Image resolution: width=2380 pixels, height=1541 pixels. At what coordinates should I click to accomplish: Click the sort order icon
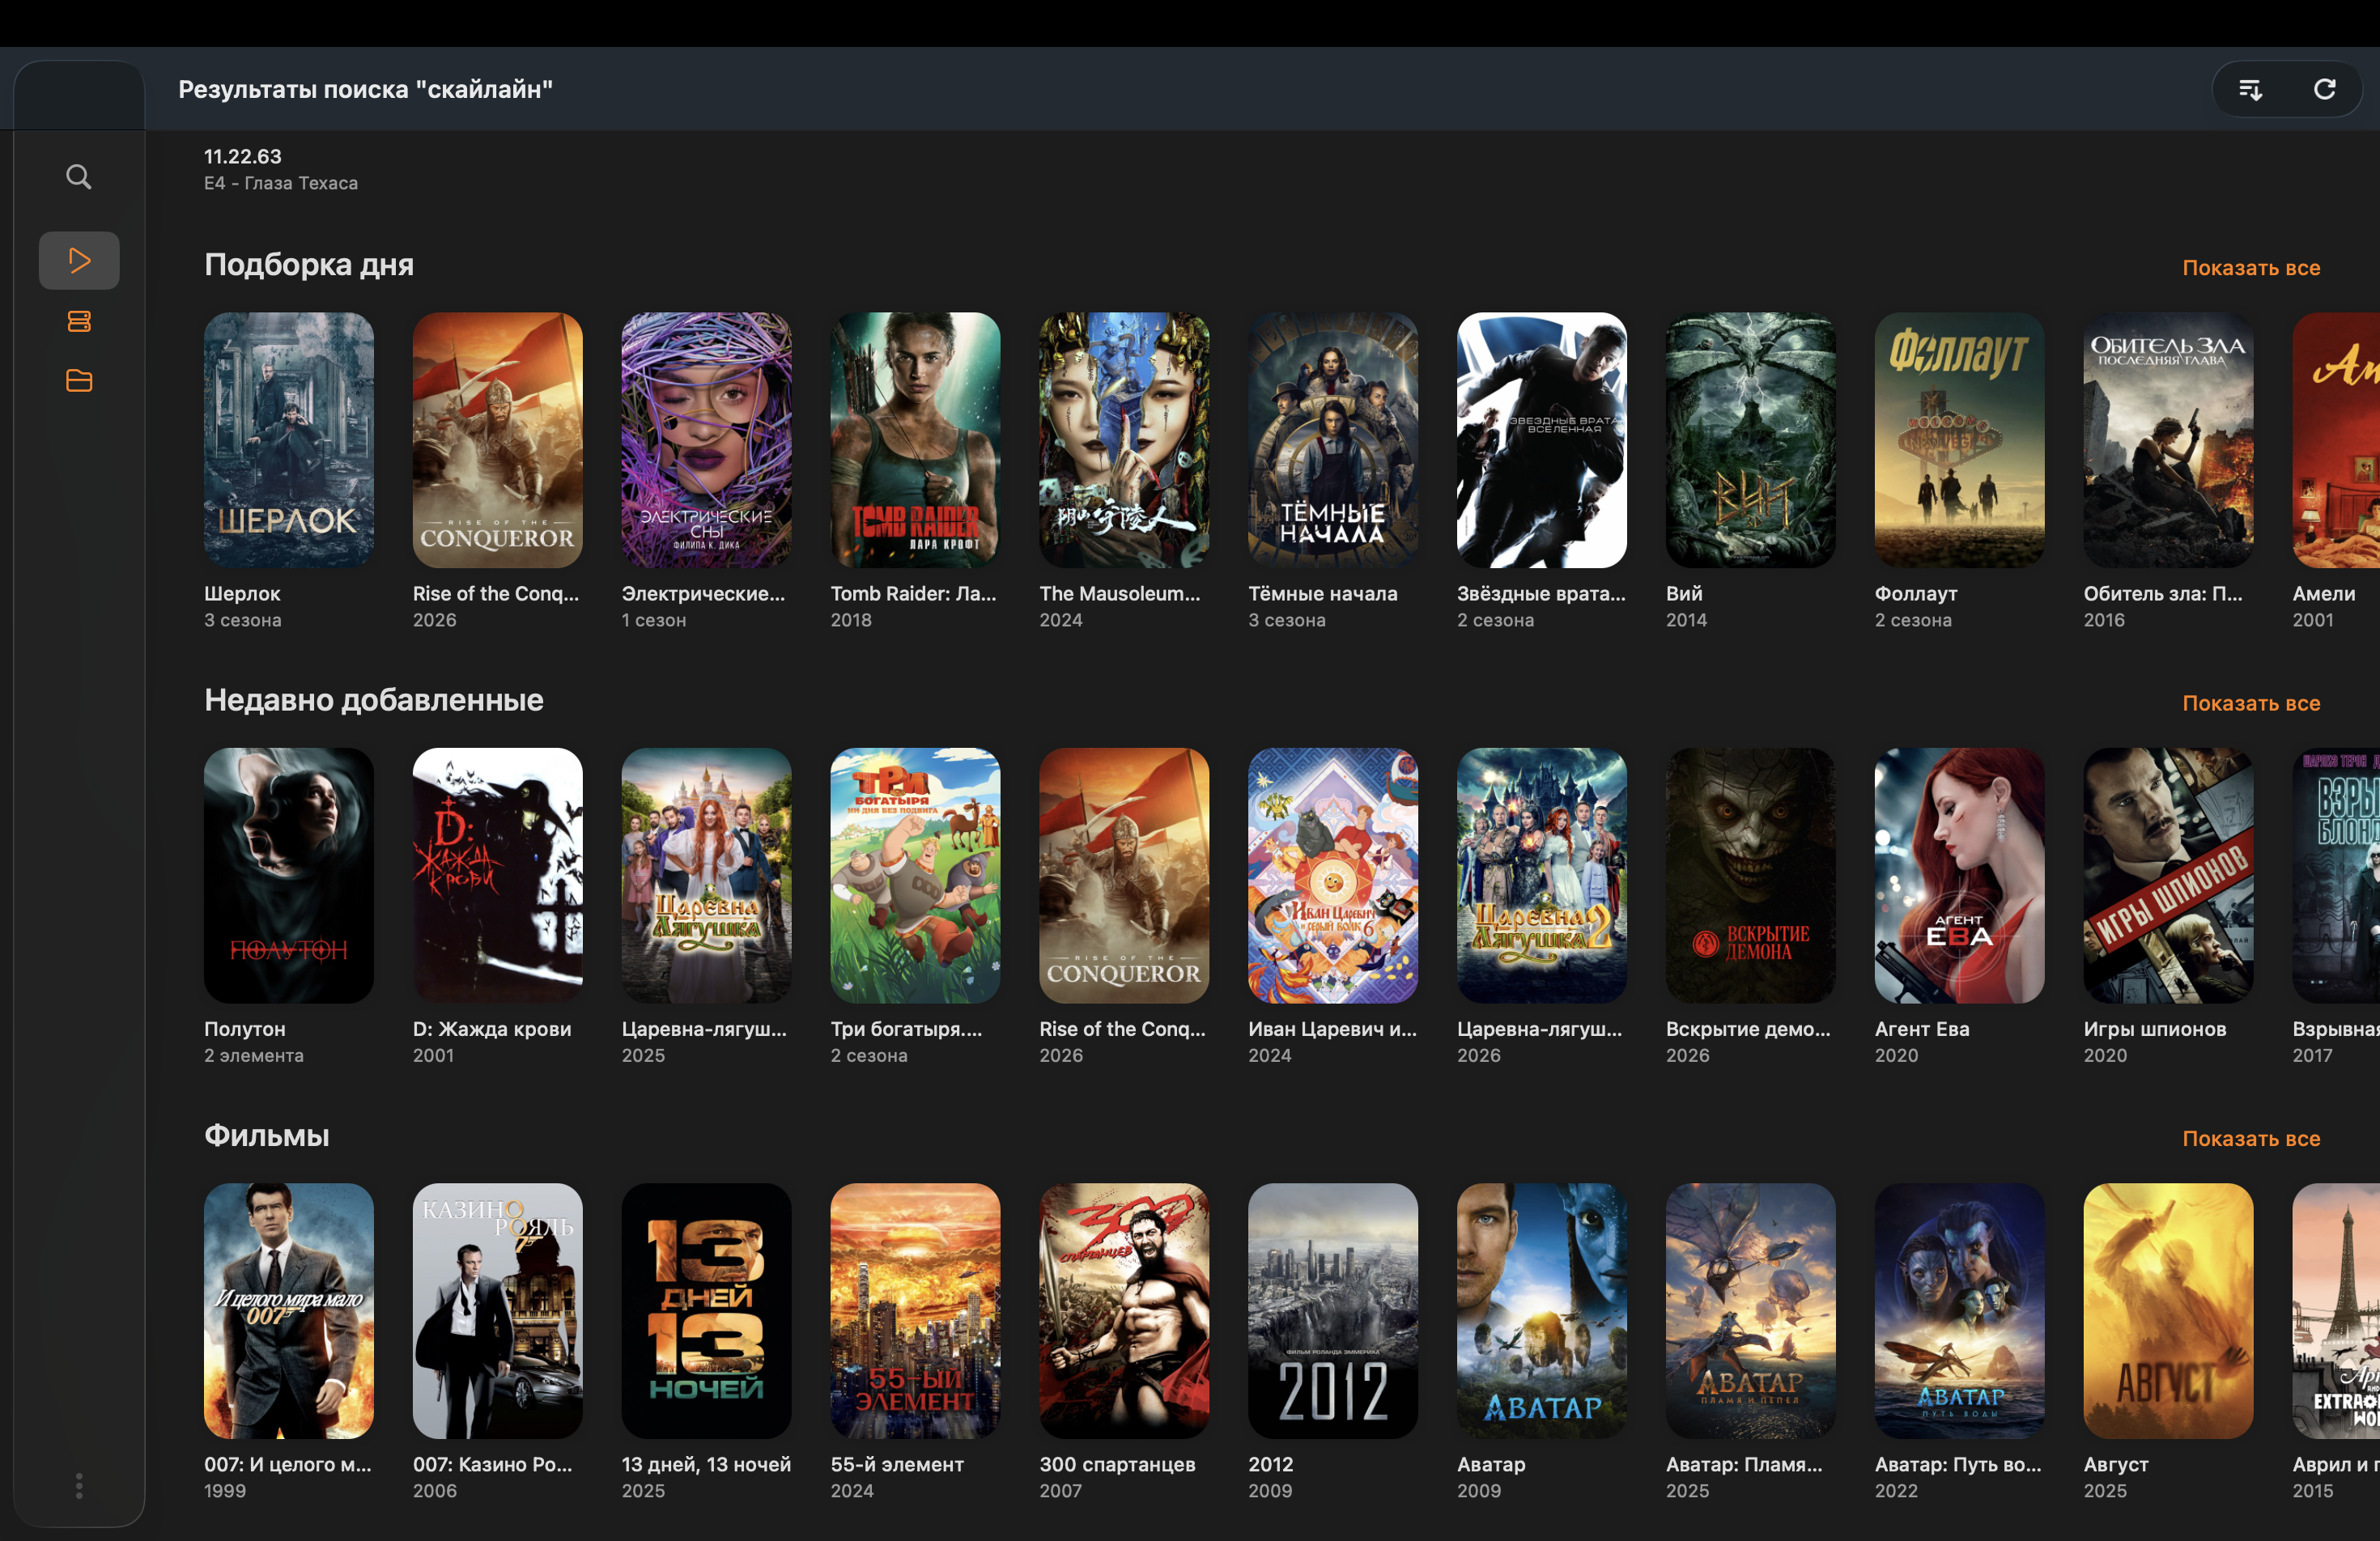coord(2250,90)
